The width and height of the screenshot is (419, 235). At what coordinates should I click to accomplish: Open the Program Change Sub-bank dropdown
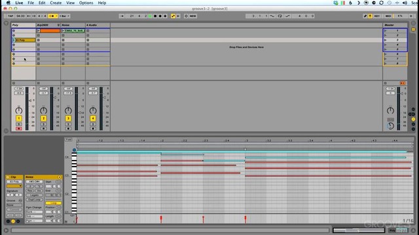[x=34, y=216]
